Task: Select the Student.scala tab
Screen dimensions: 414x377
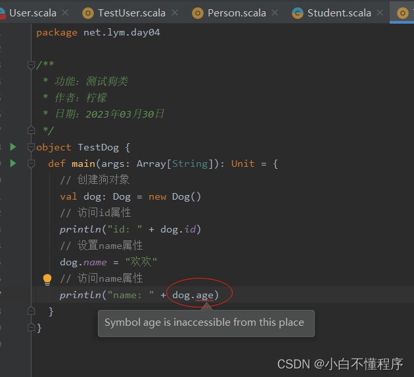Action: pyautogui.click(x=339, y=13)
